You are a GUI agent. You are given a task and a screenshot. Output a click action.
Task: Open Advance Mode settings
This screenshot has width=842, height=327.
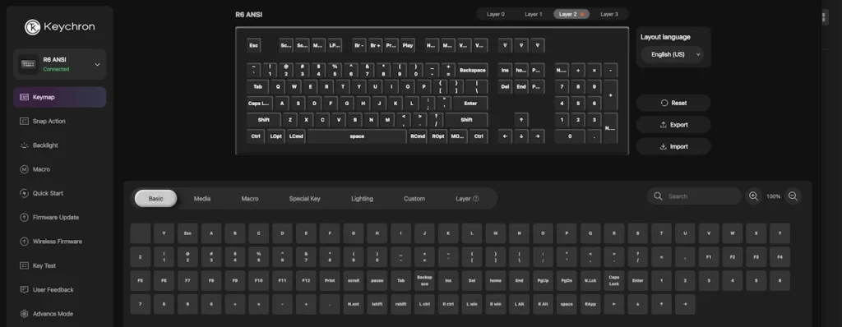(59, 314)
